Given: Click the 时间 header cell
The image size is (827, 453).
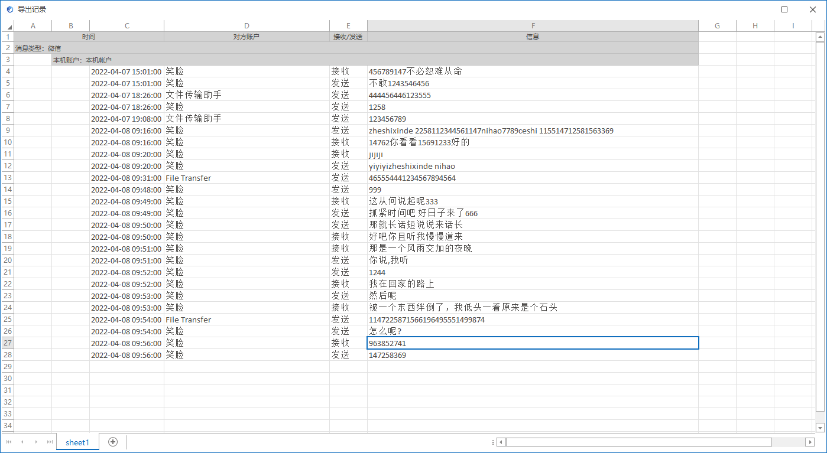Looking at the screenshot, I should [89, 37].
